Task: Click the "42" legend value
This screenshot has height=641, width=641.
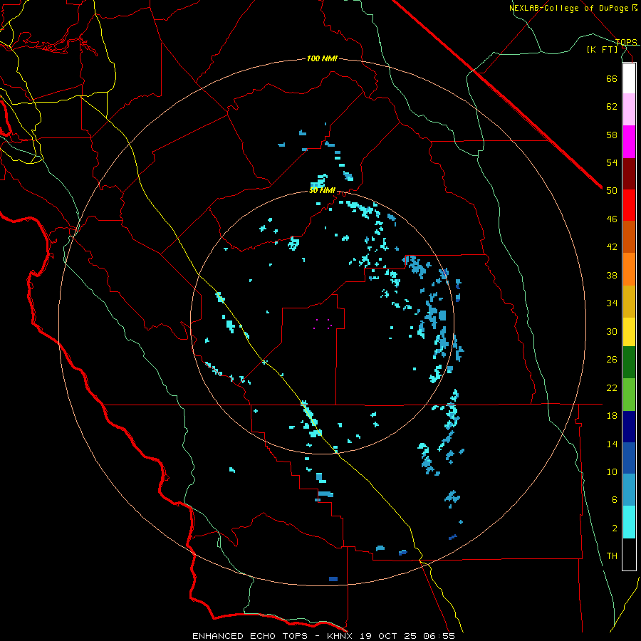Action: (612, 247)
